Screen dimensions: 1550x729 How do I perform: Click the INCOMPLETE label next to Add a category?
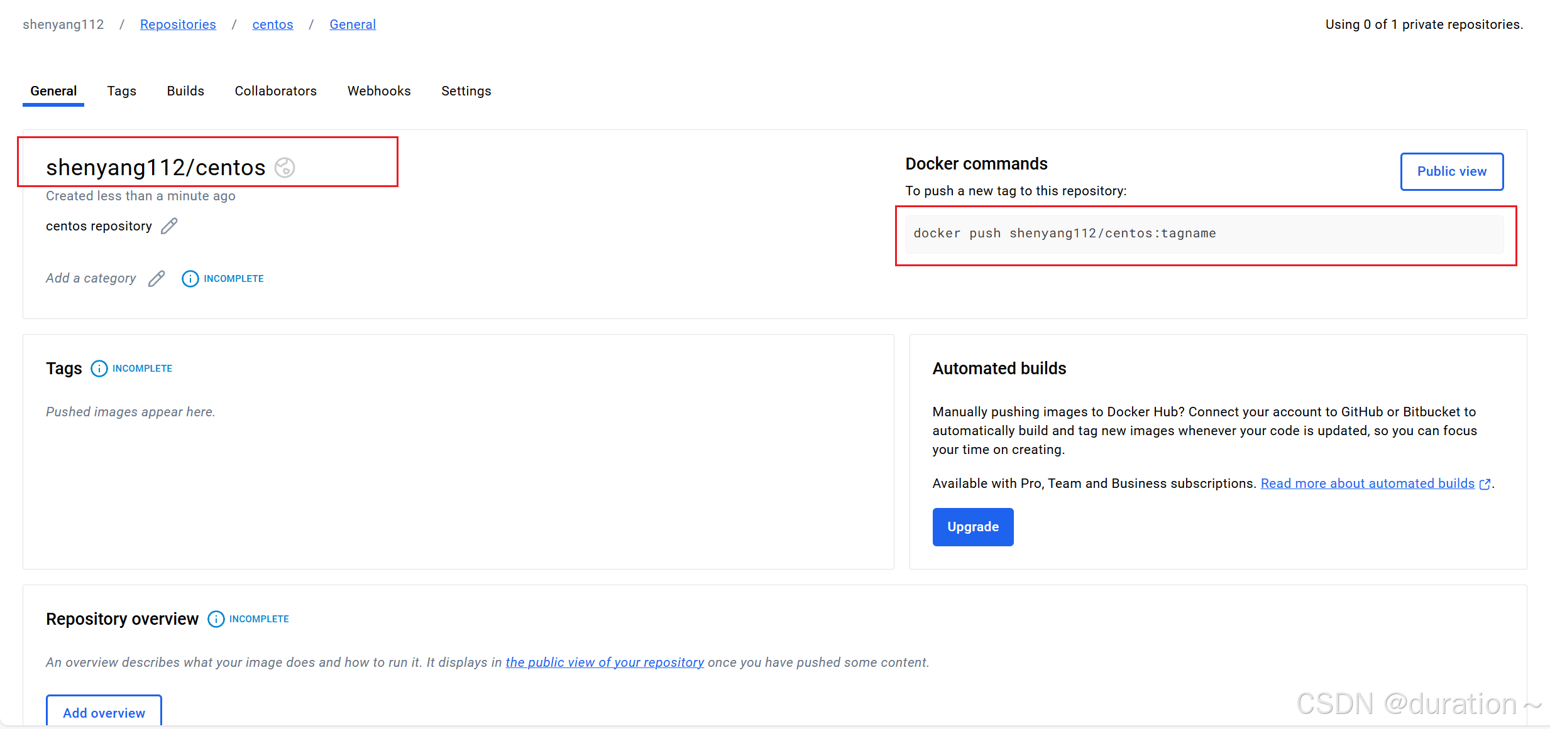234,279
